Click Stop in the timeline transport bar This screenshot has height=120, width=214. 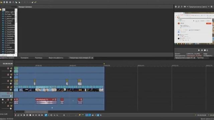30,115
